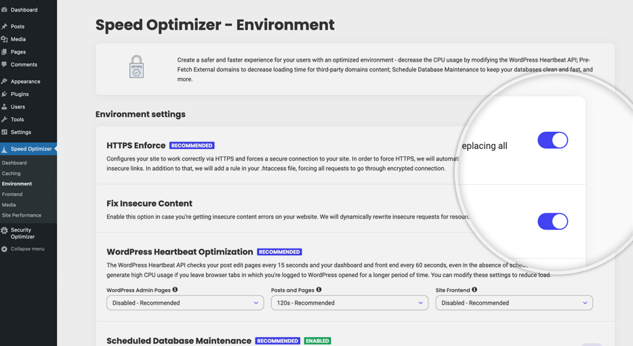Click the Security Optimizer gear icon
Screen dimensions: 633x346
[4, 230]
